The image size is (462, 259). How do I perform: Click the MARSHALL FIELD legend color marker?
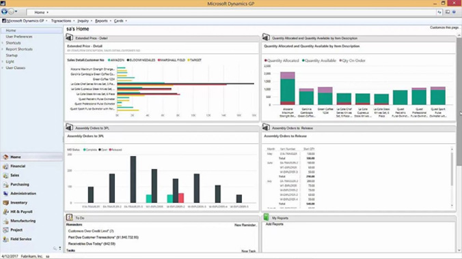click(159, 60)
